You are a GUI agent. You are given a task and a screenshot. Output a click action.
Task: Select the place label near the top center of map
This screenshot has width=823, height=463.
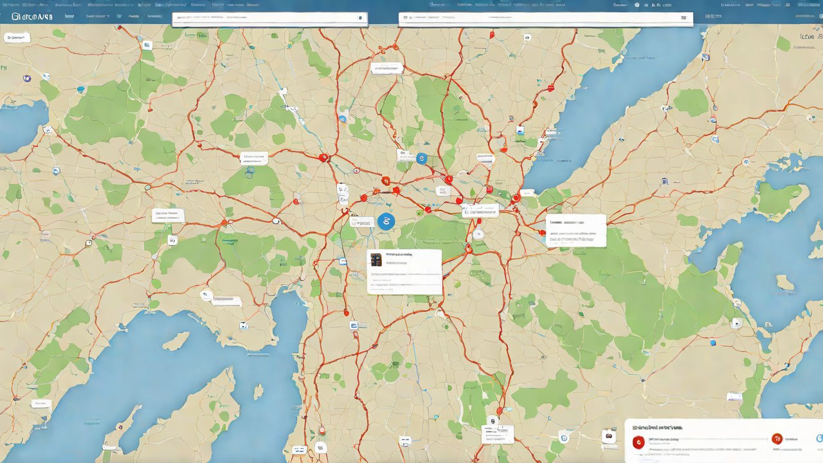click(x=386, y=68)
